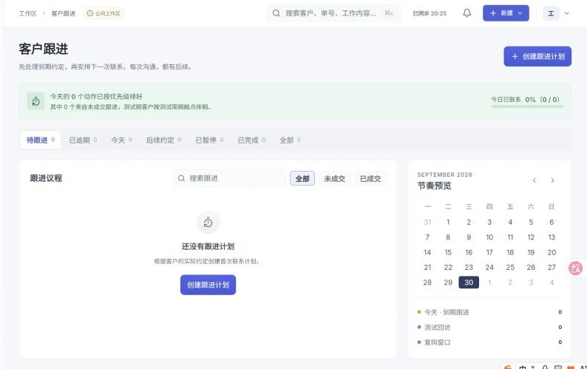Click 客户跟进 page title
The width and height of the screenshot is (587, 369).
tap(44, 49)
